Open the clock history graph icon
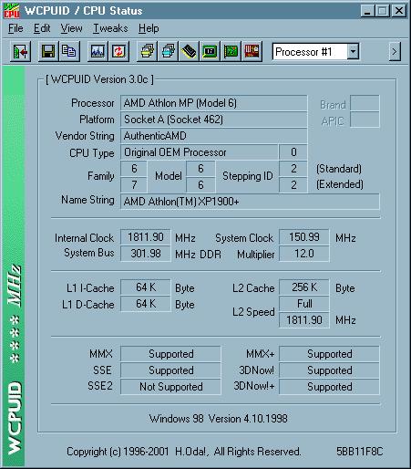 click(98, 52)
